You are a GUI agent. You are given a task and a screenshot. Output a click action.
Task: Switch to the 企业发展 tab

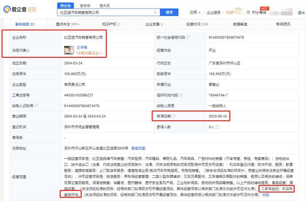pyautogui.click(x=154, y=24)
